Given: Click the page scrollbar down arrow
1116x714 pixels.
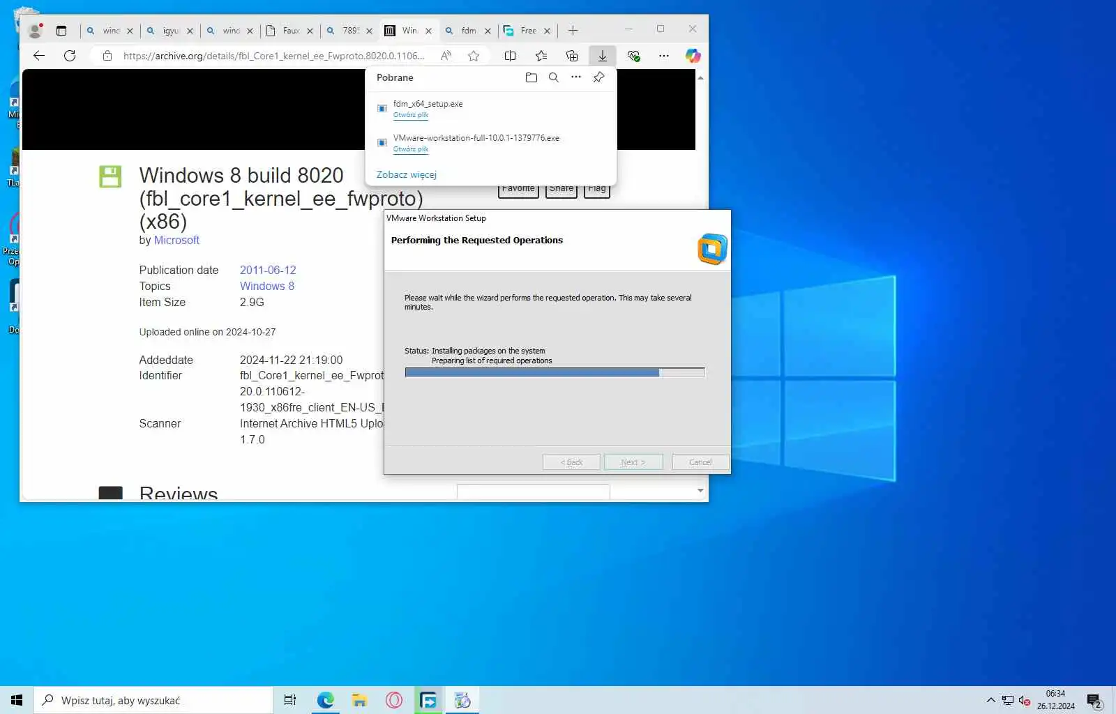Looking at the screenshot, I should point(700,491).
